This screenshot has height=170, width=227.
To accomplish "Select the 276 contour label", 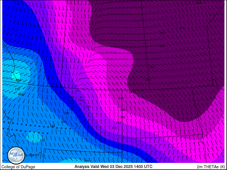I will click(x=72, y=97).
